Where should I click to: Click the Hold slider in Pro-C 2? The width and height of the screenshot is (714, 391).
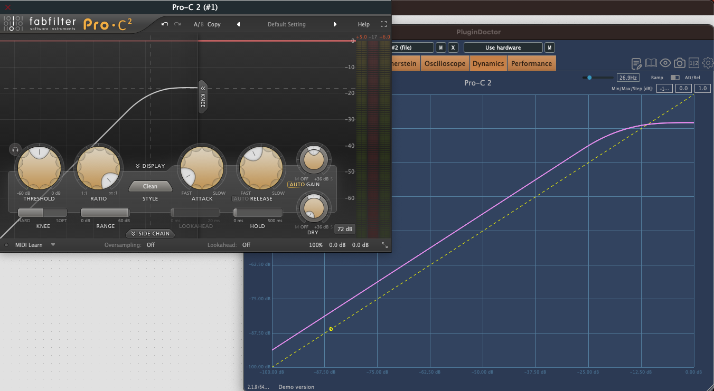[258, 213]
